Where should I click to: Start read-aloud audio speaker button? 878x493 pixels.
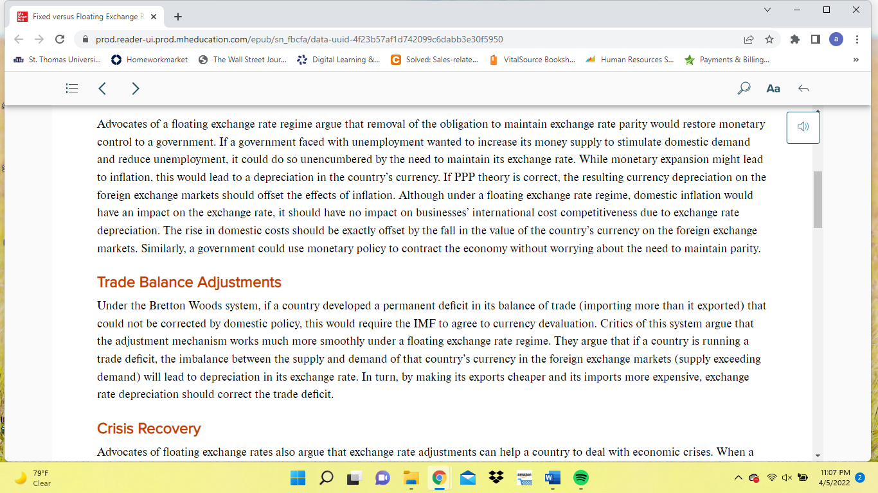(x=803, y=127)
